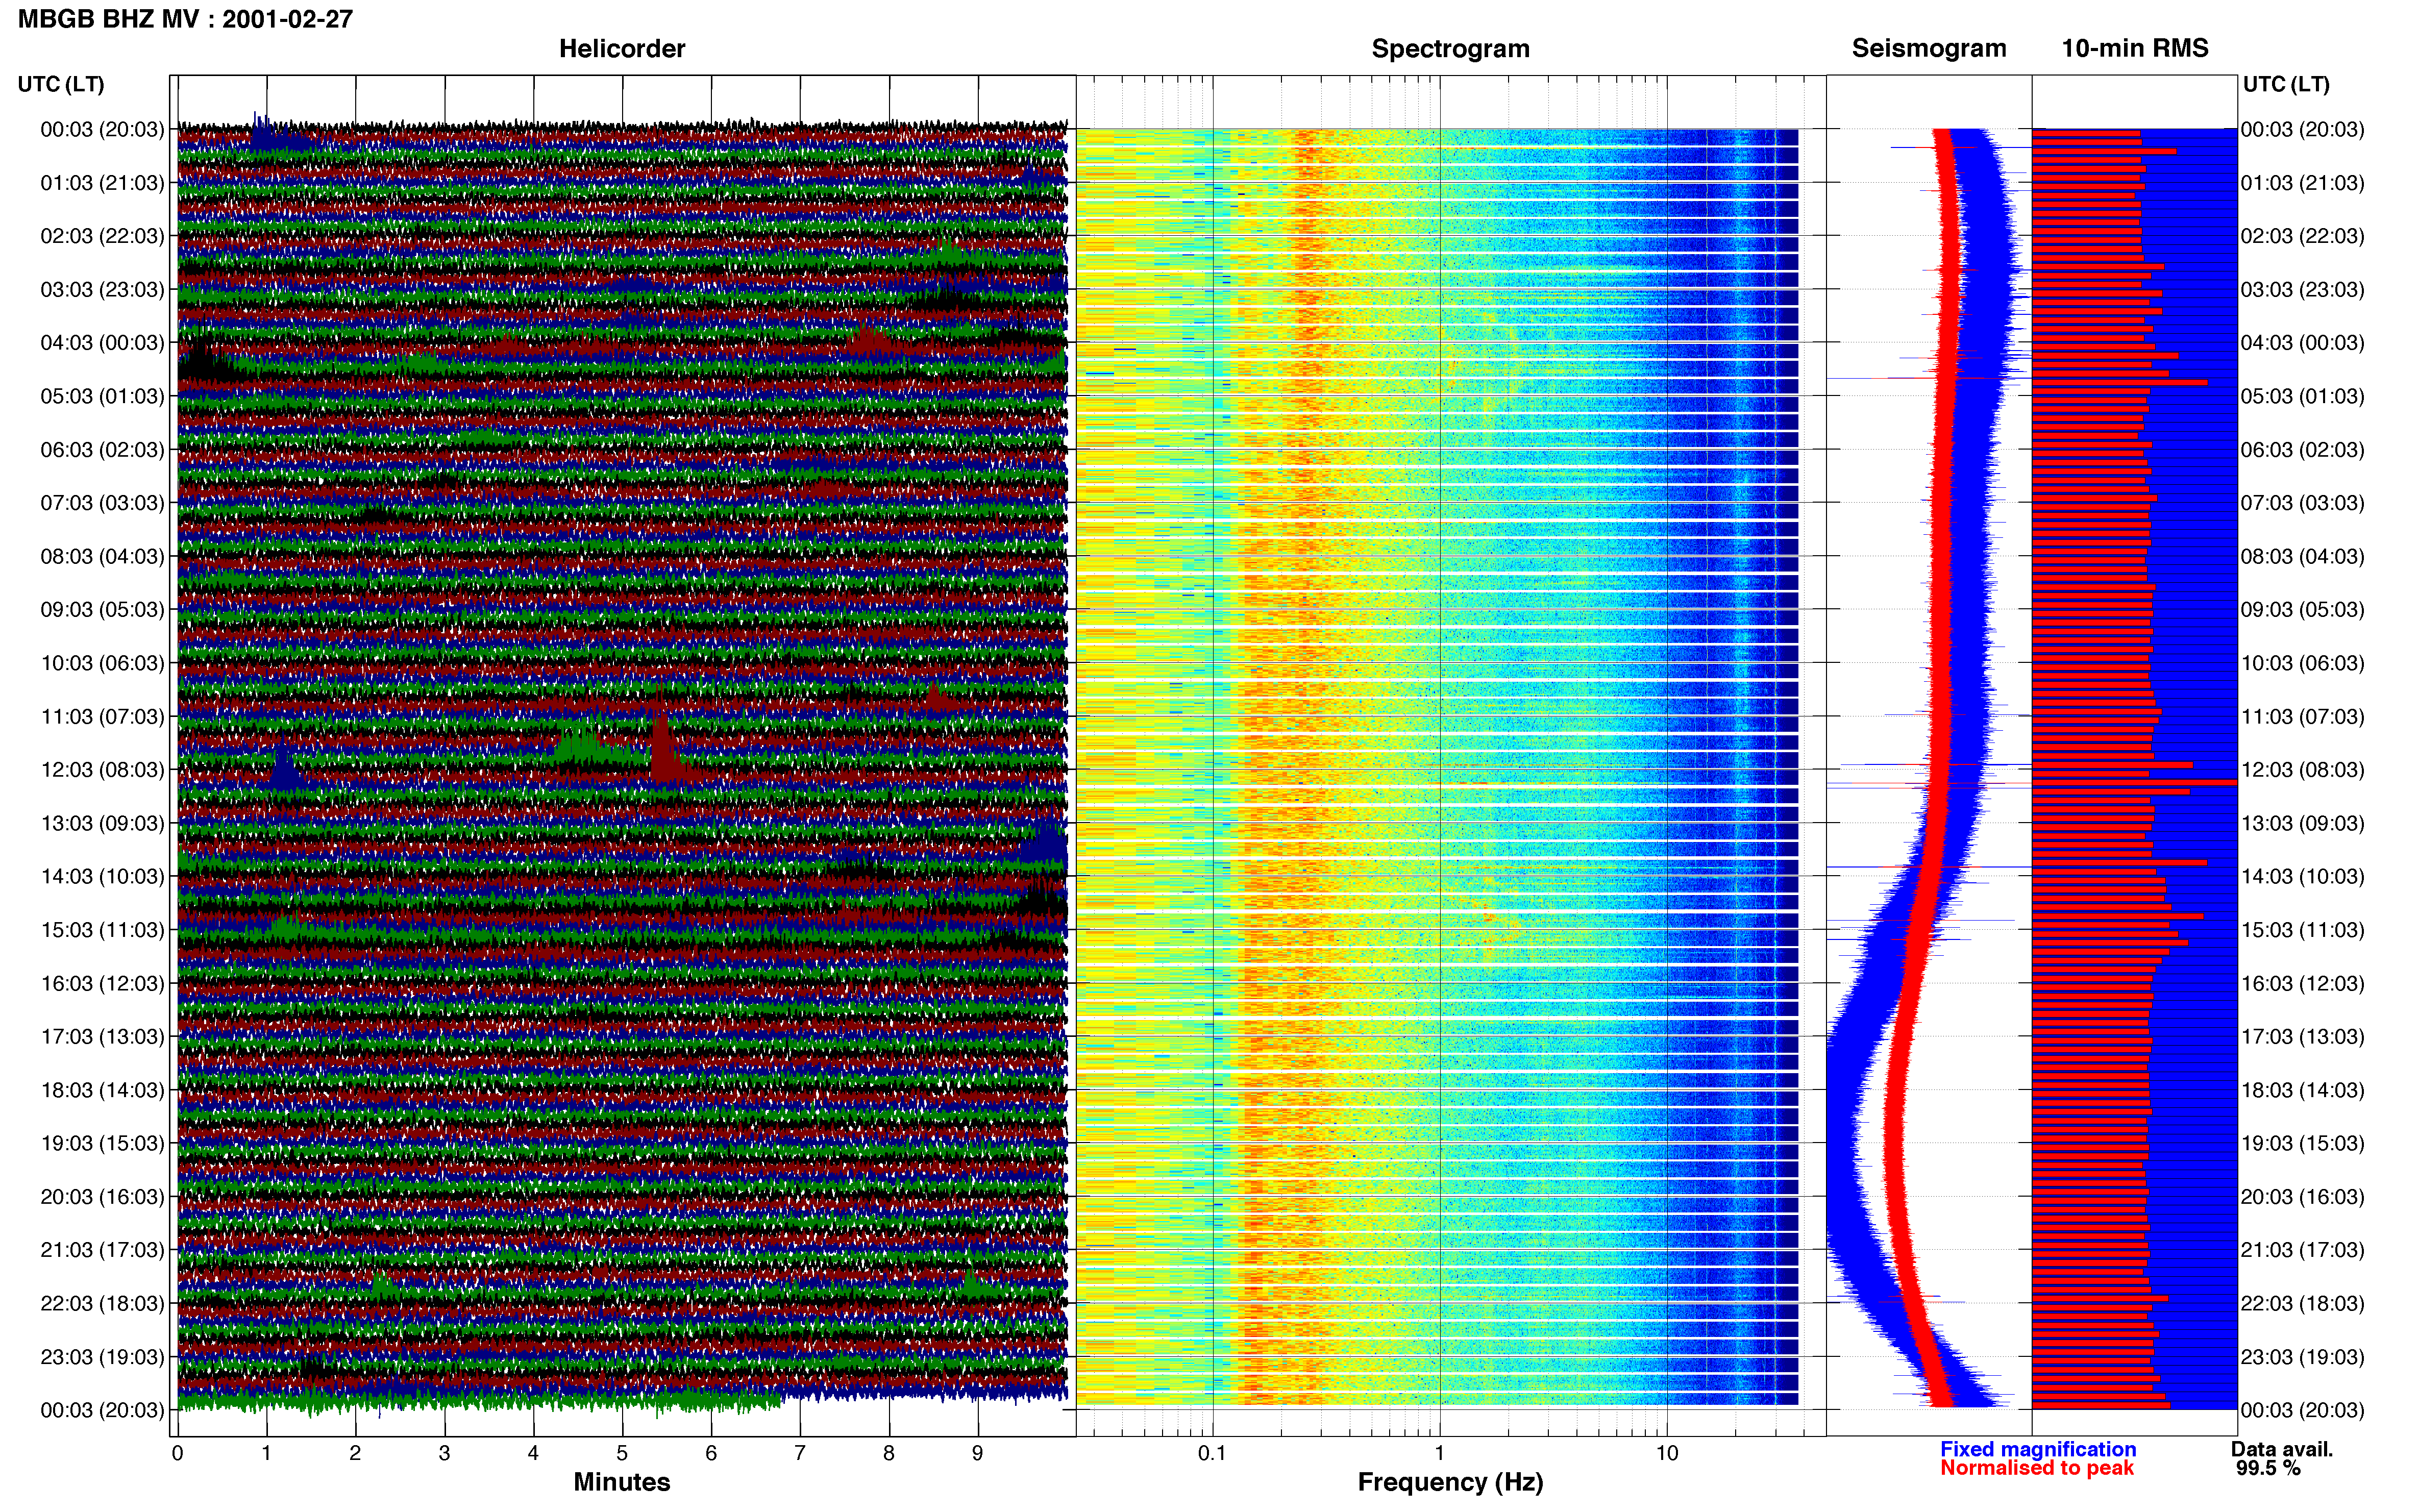Click left time label 09:03 (05:03)

(102, 610)
